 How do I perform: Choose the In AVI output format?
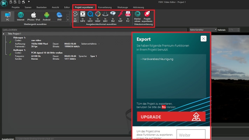(x=75, y=16)
